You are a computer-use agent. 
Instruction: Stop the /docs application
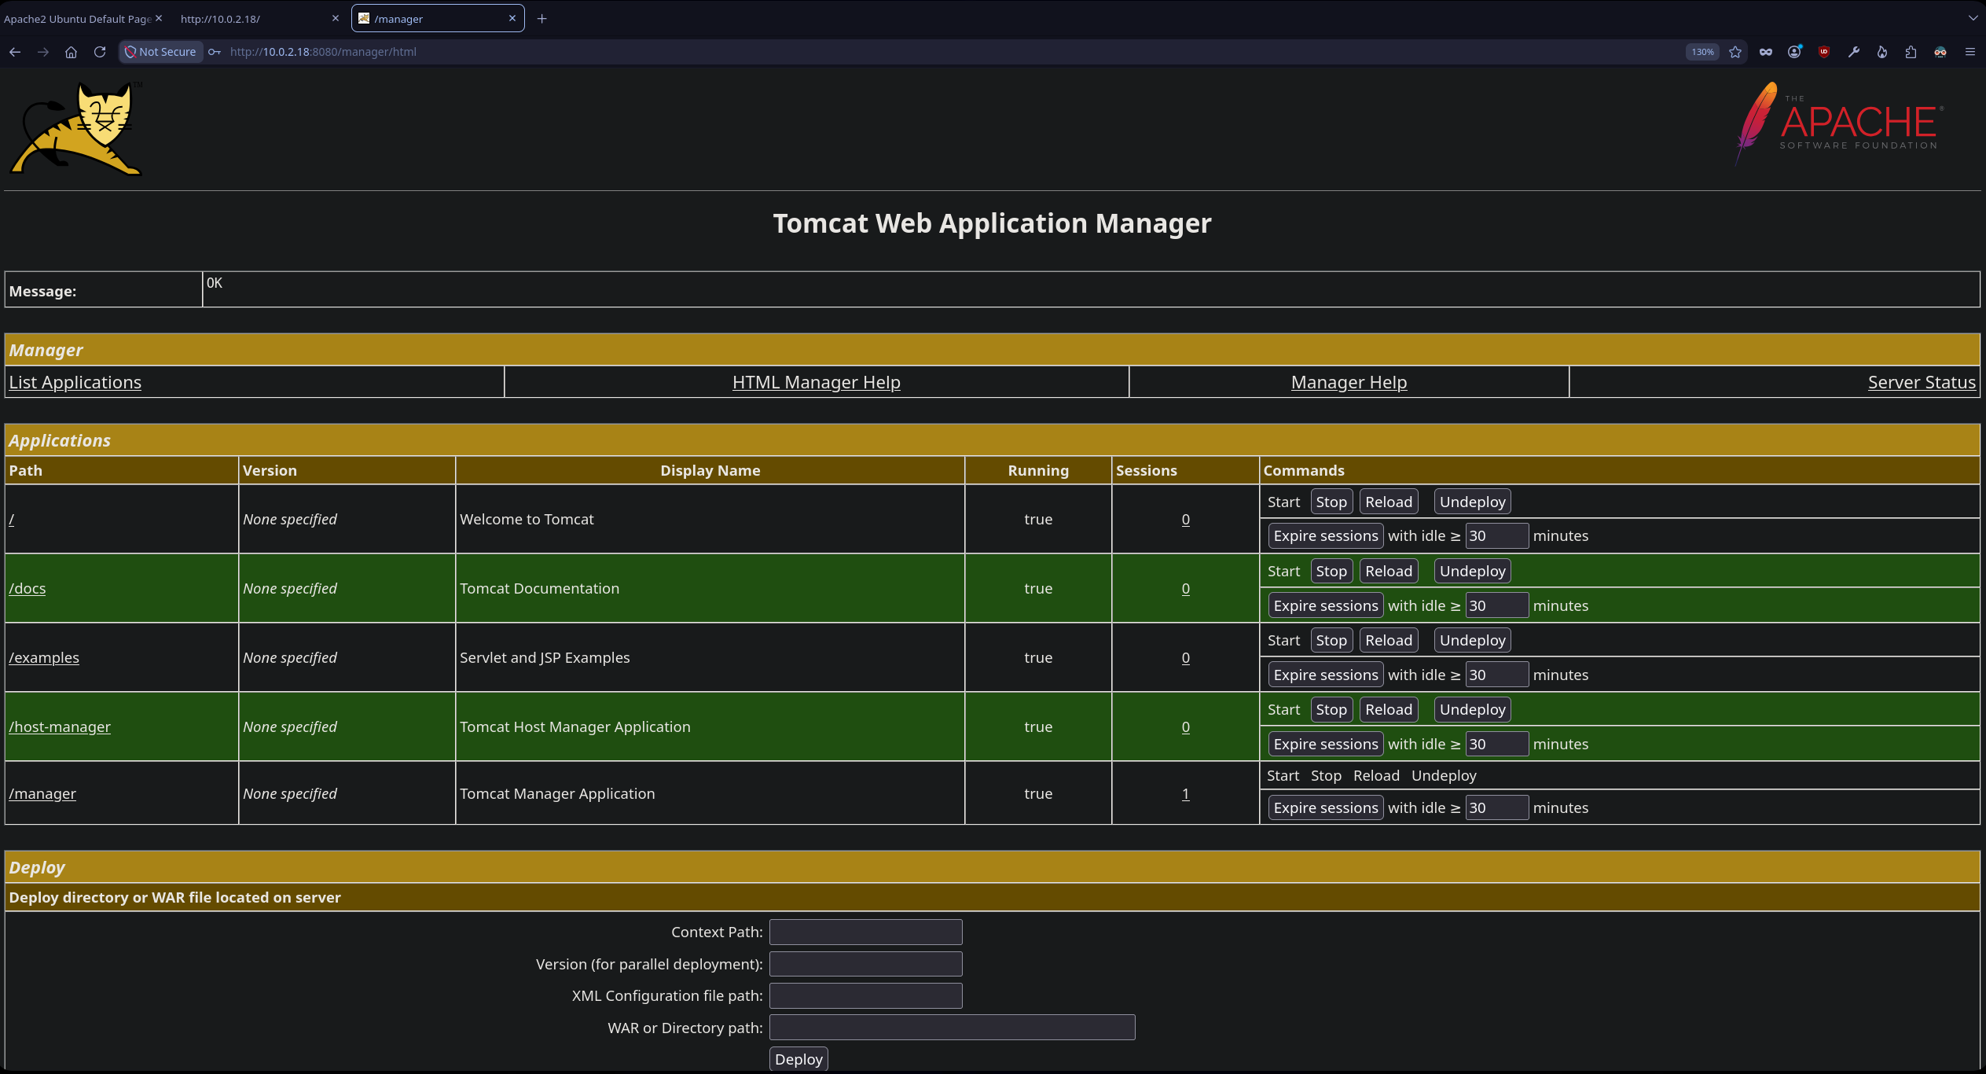coord(1331,571)
